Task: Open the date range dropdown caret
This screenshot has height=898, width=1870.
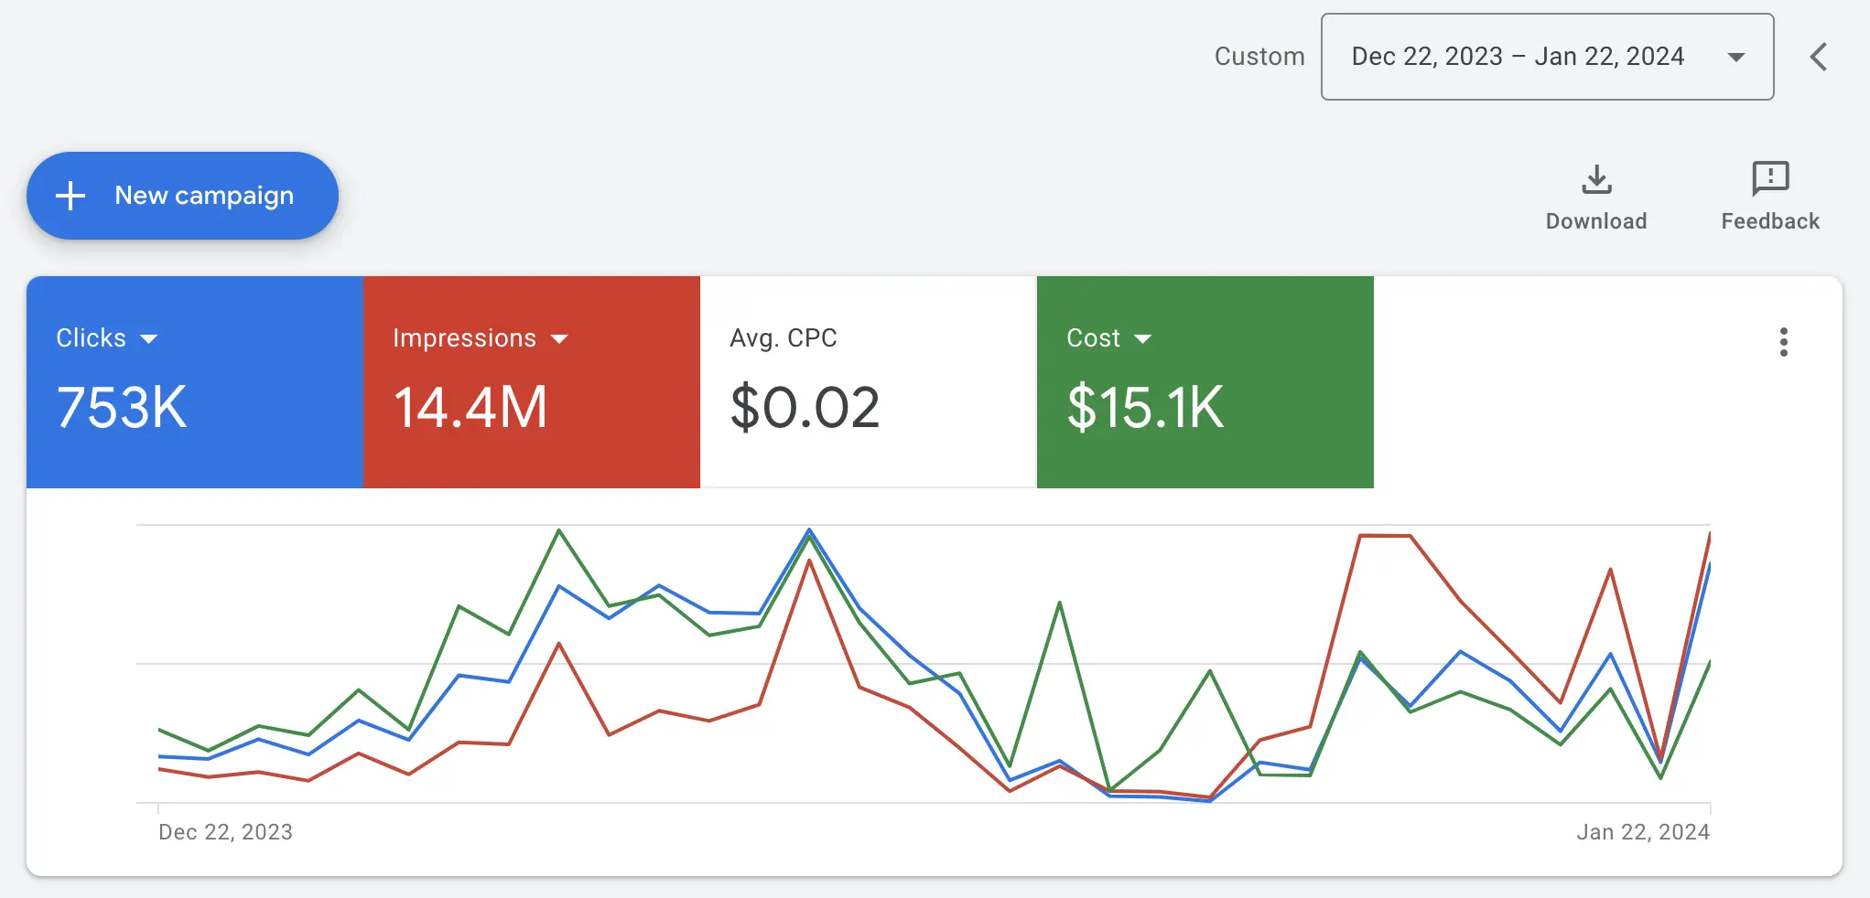Action: pyautogui.click(x=1735, y=58)
